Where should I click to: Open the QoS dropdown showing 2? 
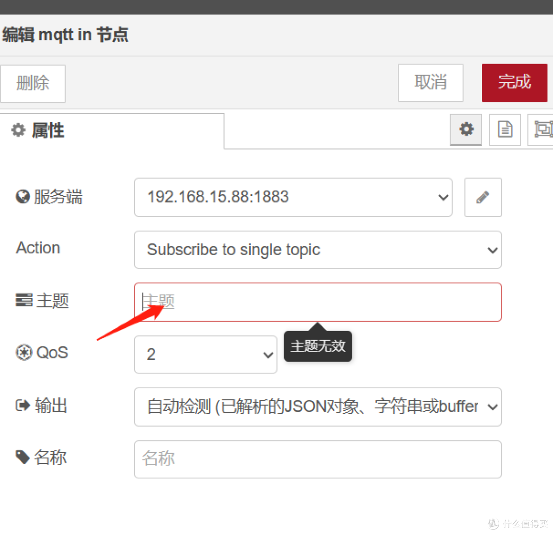point(206,354)
